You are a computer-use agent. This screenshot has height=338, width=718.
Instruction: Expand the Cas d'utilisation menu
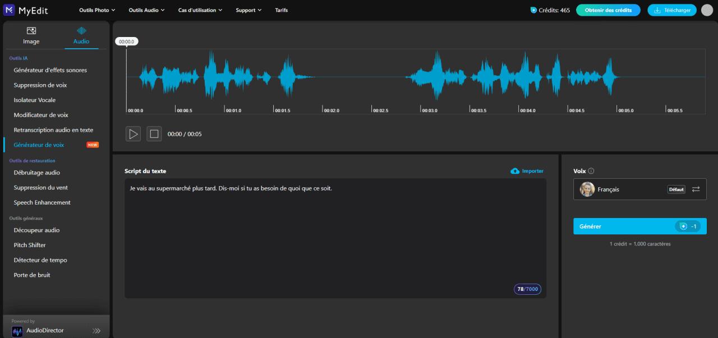(200, 10)
